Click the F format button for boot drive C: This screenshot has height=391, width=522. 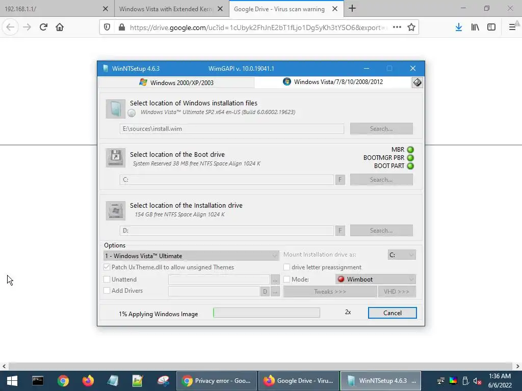tap(340, 180)
